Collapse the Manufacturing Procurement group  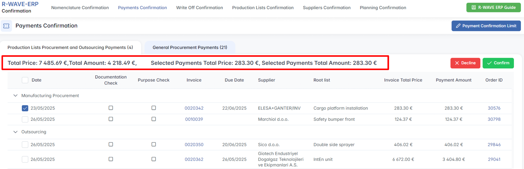tap(16, 96)
